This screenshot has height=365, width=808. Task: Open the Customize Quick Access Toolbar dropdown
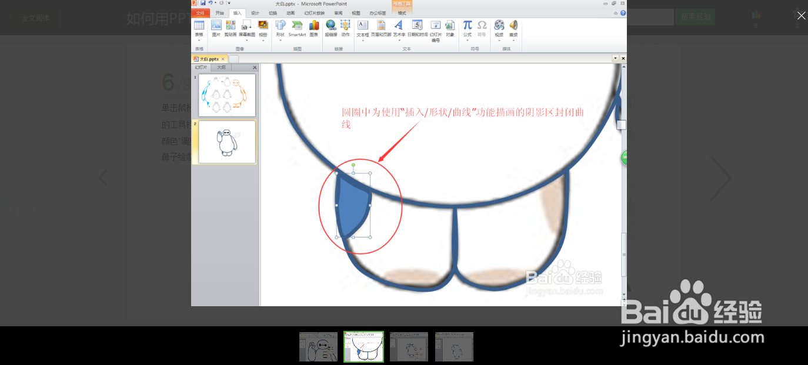[229, 3]
